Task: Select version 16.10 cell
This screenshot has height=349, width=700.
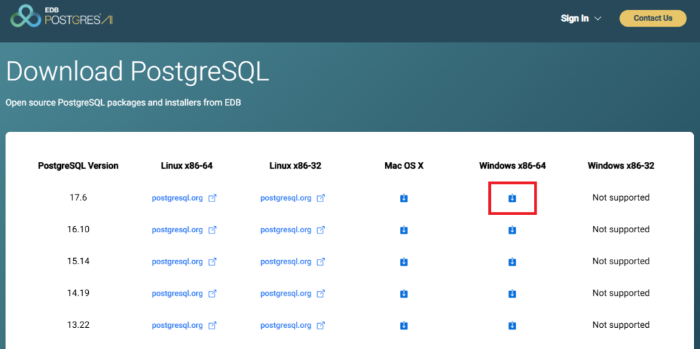Action: click(79, 229)
